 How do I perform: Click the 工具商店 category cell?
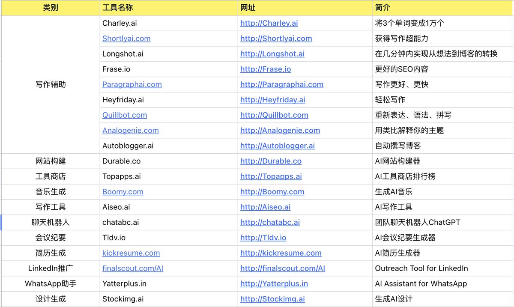[x=51, y=176]
